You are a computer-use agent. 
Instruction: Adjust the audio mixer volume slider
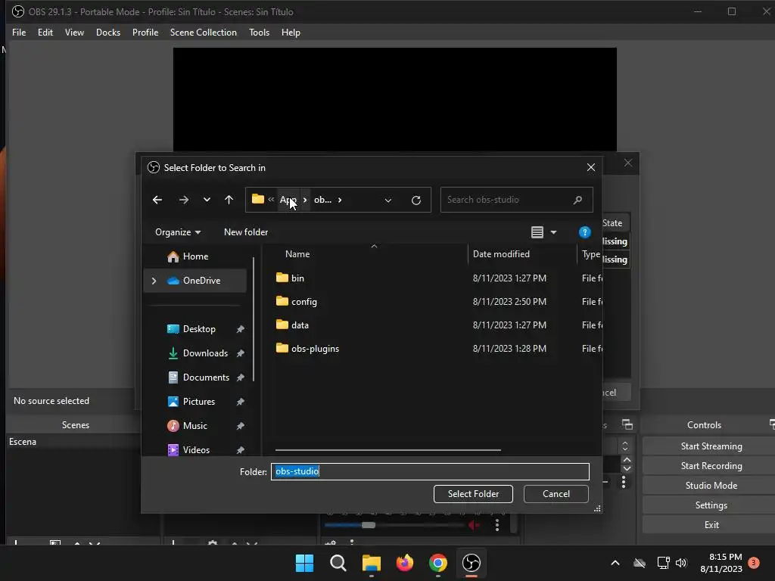369,525
